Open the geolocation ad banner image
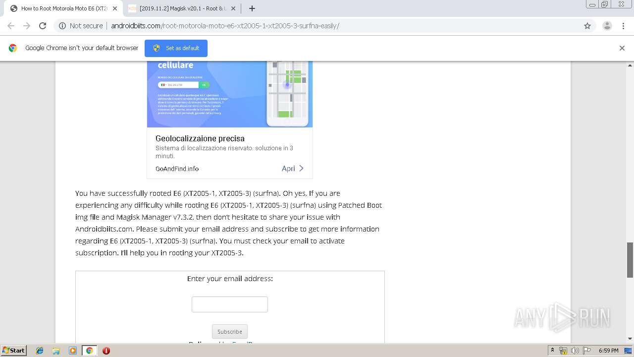The image size is (634, 357). pyautogui.click(x=230, y=94)
